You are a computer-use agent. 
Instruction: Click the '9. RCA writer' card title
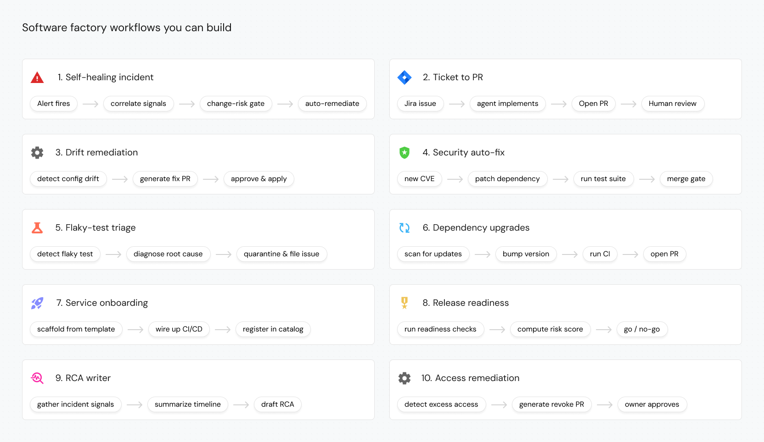pos(83,378)
